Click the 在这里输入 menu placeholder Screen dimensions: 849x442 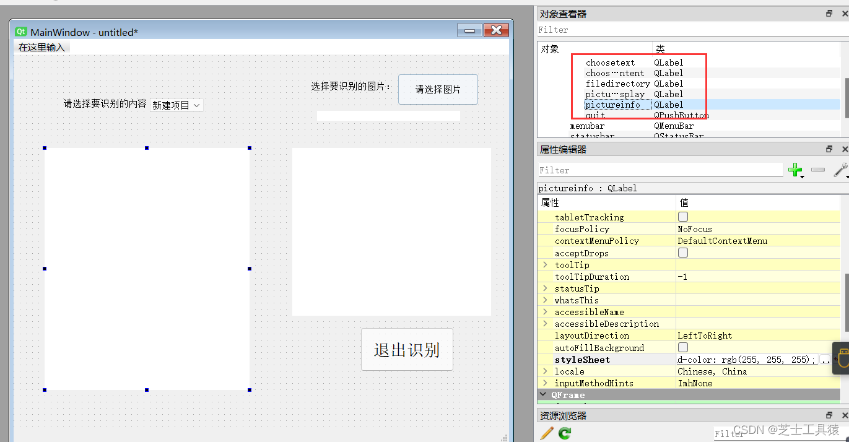[41, 47]
